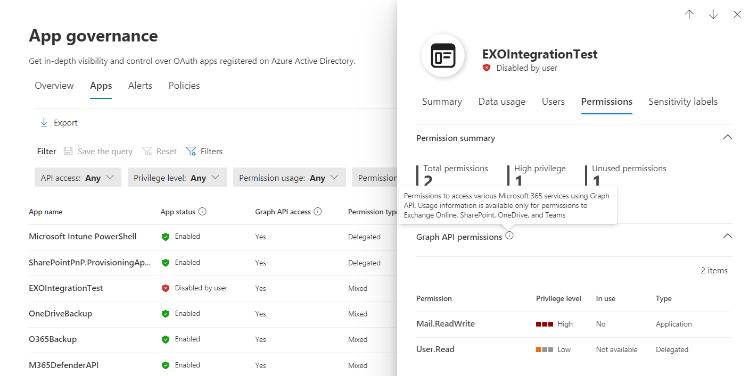The height and width of the screenshot is (376, 749).
Task: Click 'Application' type for Mail.ReadWrite
Action: 674,324
